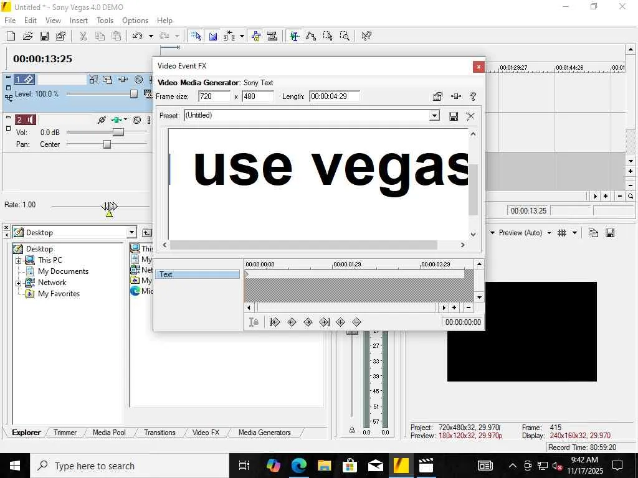Open the Tools menu

[105, 21]
